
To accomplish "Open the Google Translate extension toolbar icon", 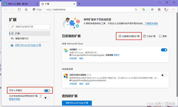I will click(x=143, y=9).
